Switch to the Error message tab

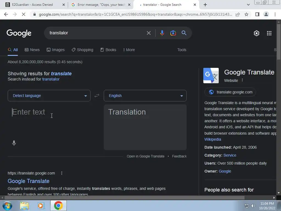[101, 5]
